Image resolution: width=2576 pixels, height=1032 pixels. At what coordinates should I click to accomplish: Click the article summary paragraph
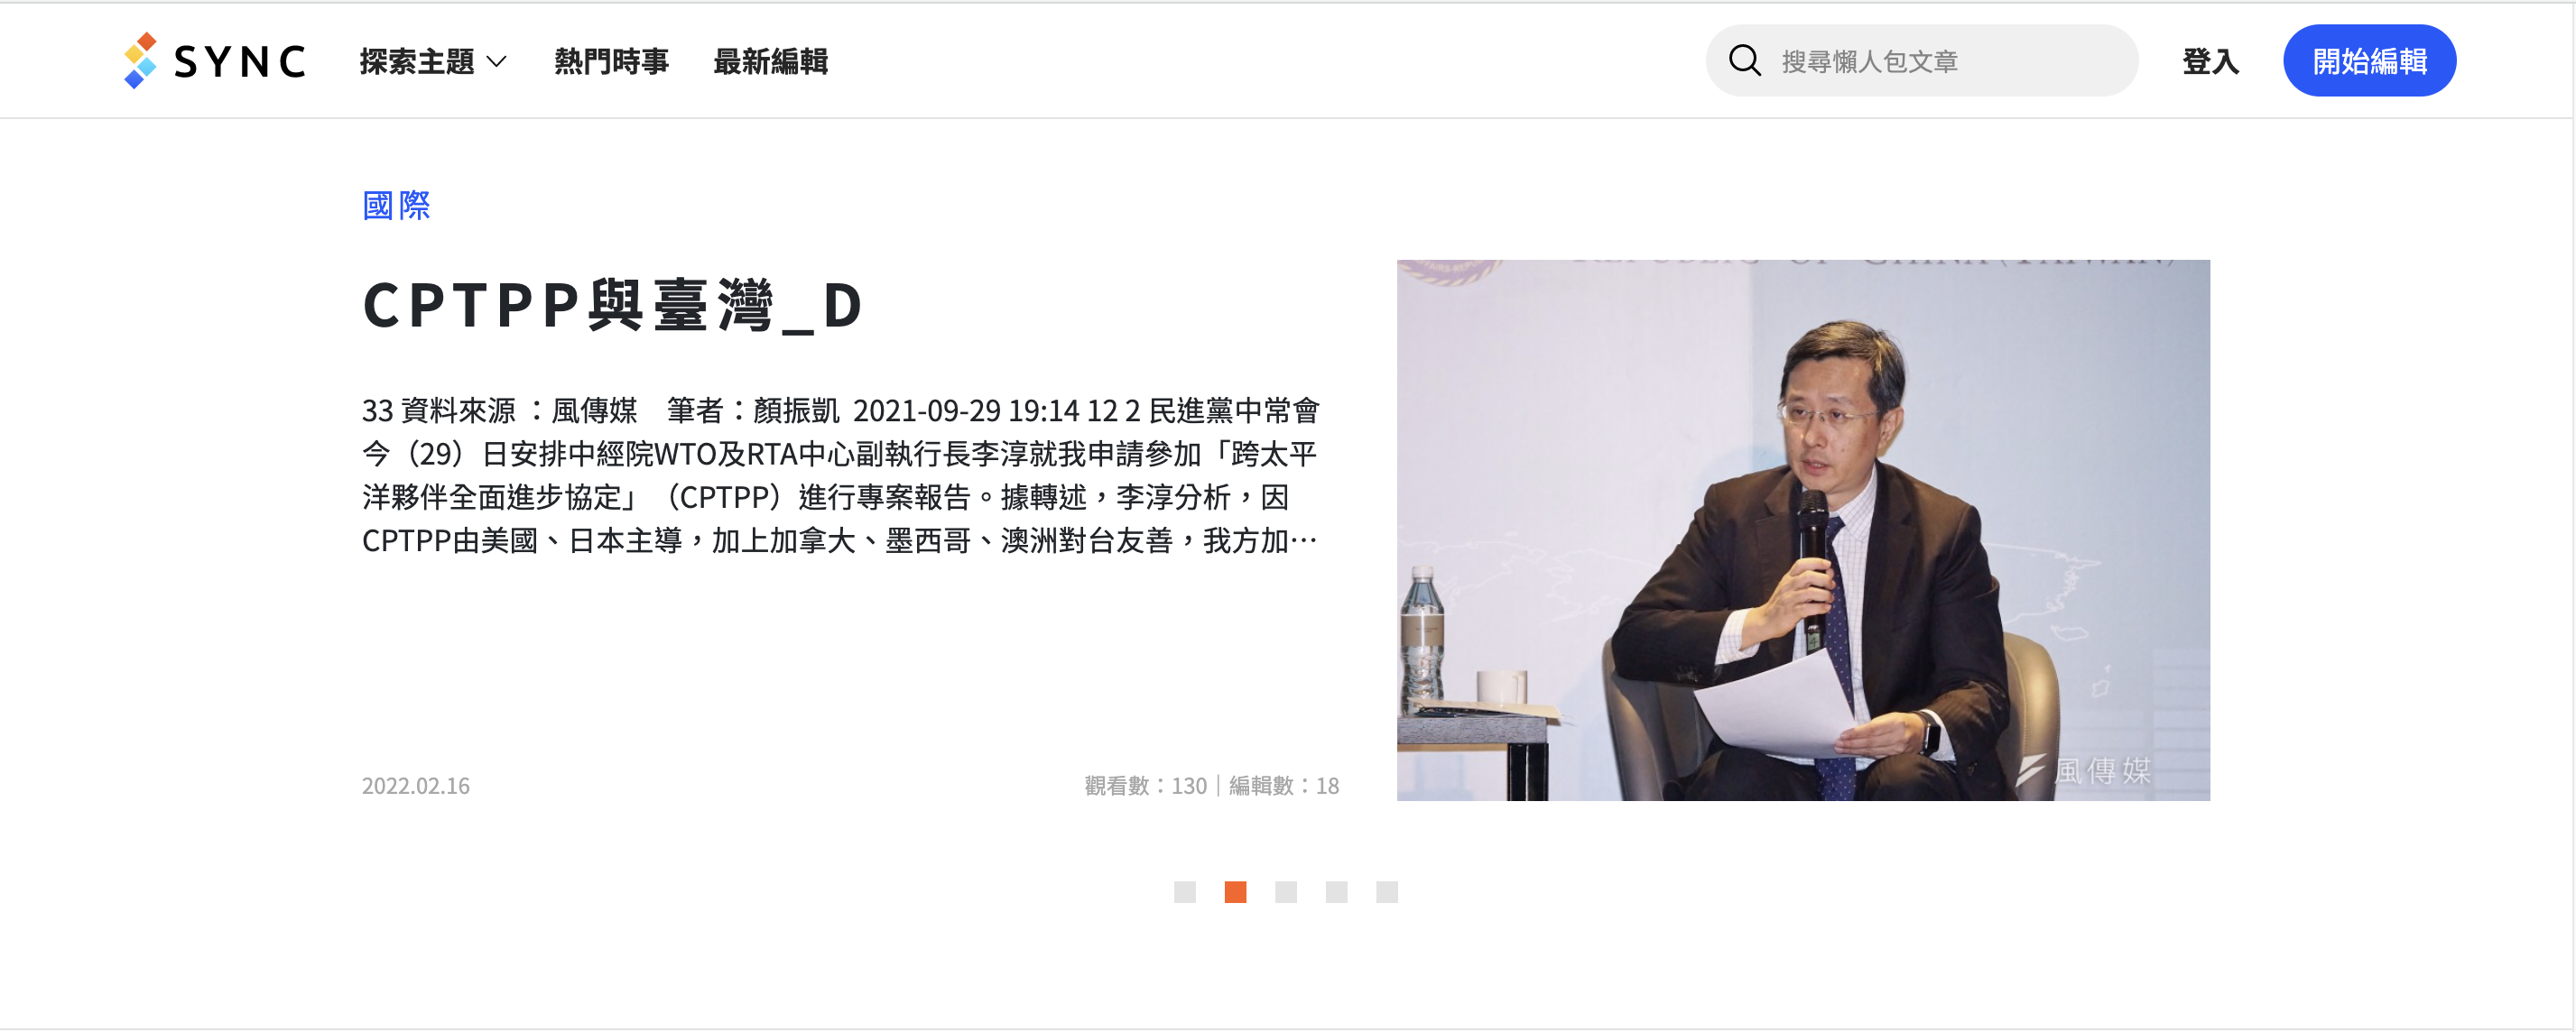[841, 475]
